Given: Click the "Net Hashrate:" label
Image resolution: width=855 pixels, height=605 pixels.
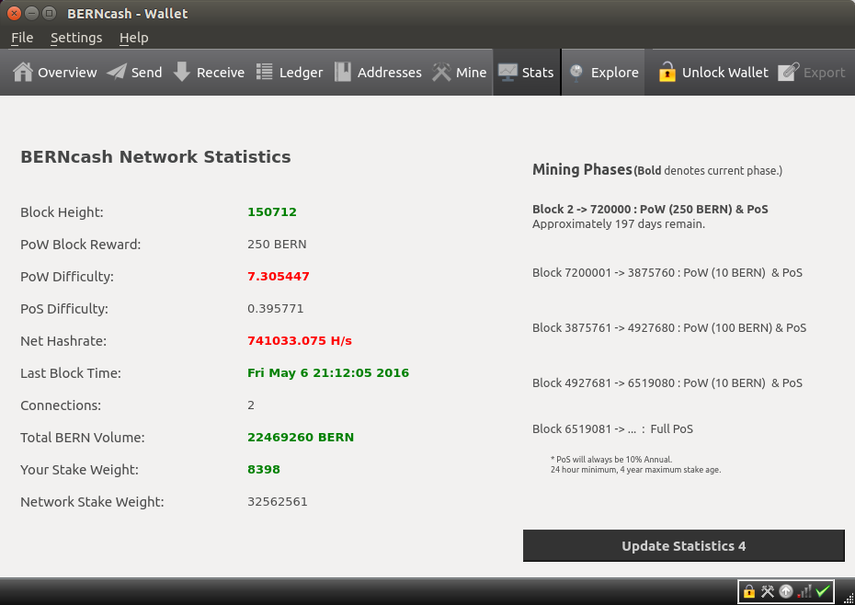Looking at the screenshot, I should [x=63, y=341].
